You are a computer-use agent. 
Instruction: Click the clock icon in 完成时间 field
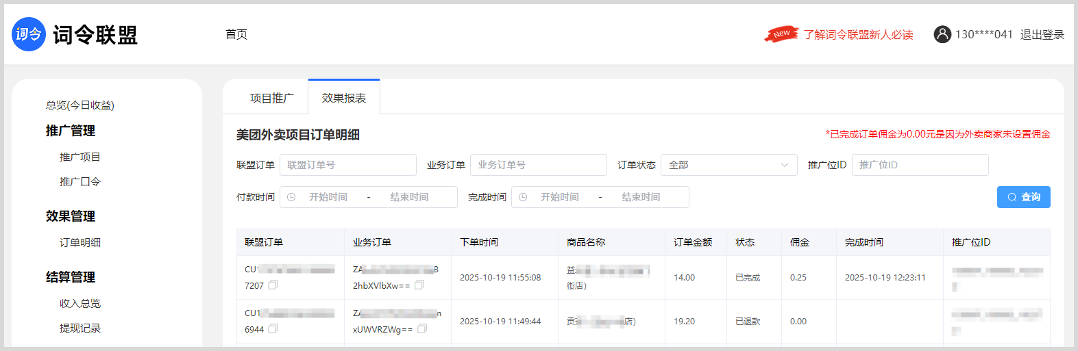523,197
